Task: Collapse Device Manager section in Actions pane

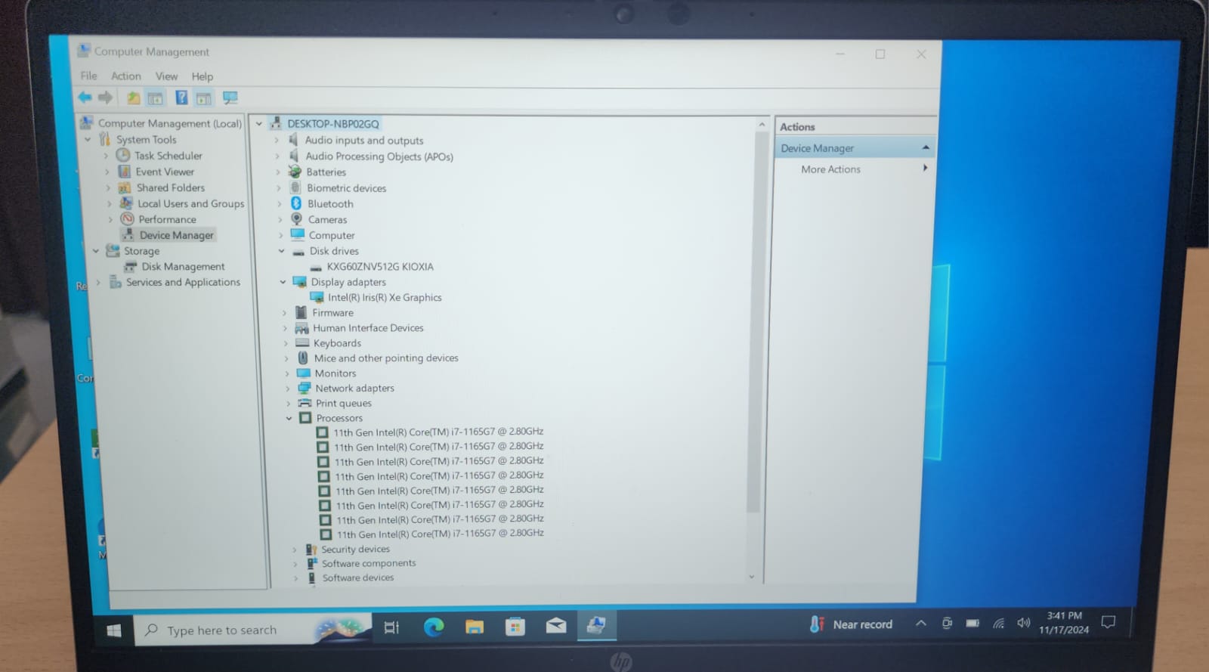Action: [x=926, y=147]
